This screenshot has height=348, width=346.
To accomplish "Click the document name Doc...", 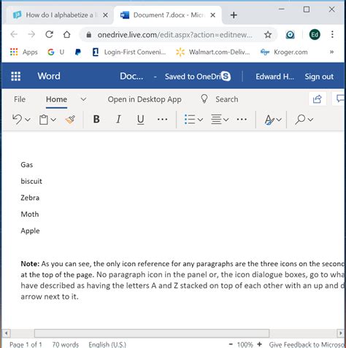I will click(x=131, y=77).
